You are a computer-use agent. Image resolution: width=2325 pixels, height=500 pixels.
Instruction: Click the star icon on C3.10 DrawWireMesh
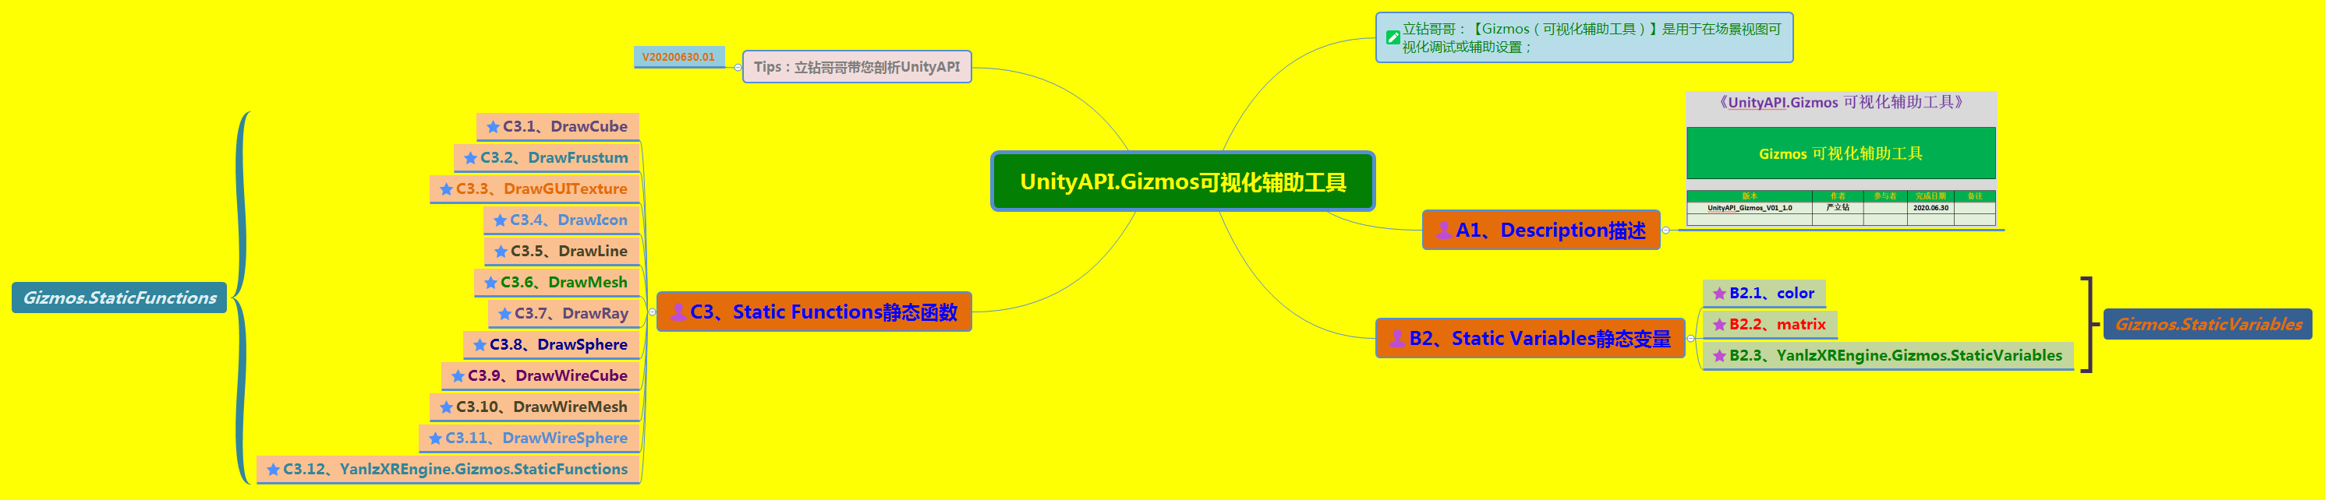tap(446, 407)
